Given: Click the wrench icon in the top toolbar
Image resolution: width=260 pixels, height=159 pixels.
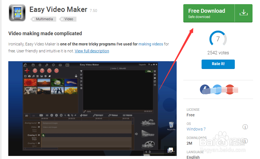Looking at the screenshot, I should click(47, 65).
